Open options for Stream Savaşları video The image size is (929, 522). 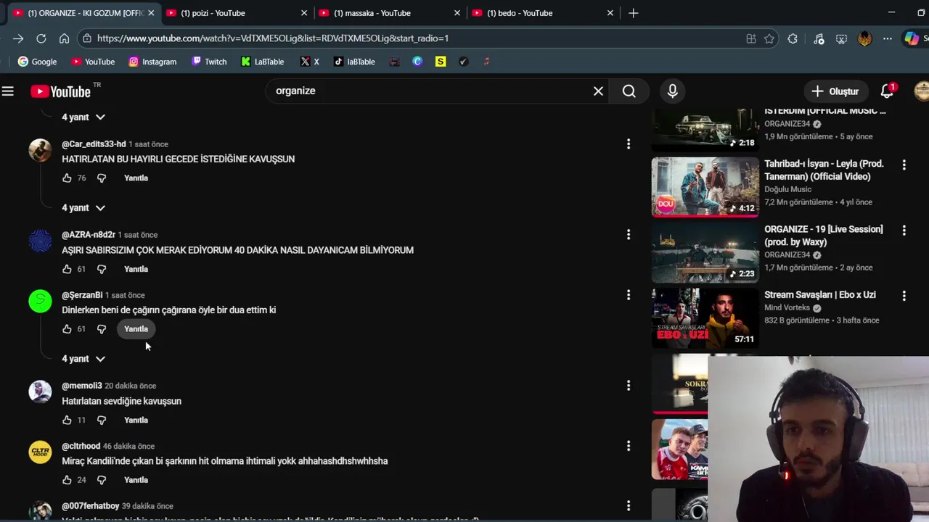click(904, 296)
